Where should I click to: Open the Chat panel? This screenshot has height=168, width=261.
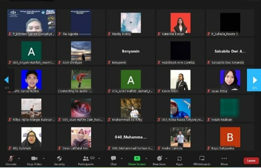point(114,161)
